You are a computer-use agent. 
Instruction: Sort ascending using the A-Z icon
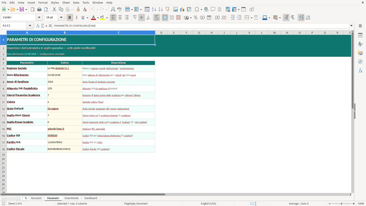(154, 9)
